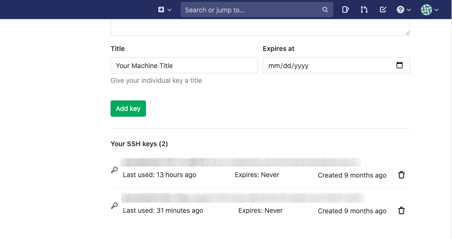
Task: Click the key icon of second SSH key
Action: tap(114, 206)
